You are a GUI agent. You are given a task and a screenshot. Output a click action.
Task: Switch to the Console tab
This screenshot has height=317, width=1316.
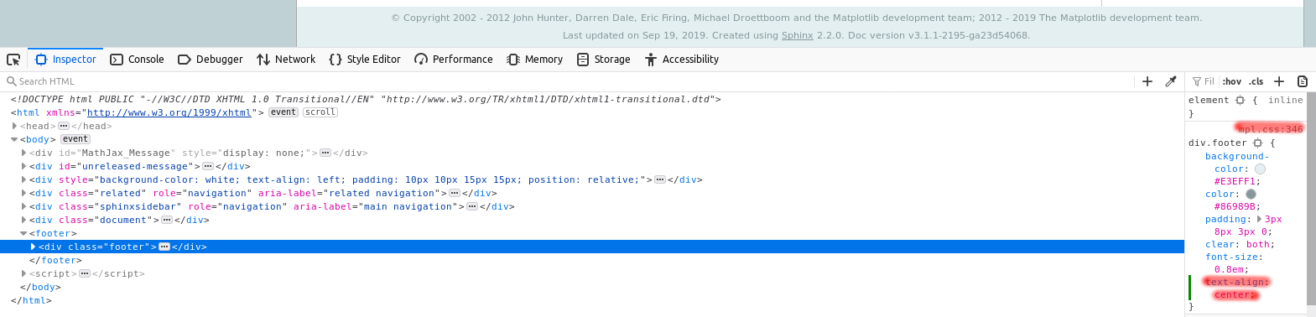(x=137, y=60)
